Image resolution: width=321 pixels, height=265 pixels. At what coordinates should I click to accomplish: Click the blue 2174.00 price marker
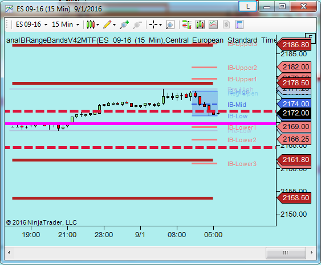(x=294, y=103)
